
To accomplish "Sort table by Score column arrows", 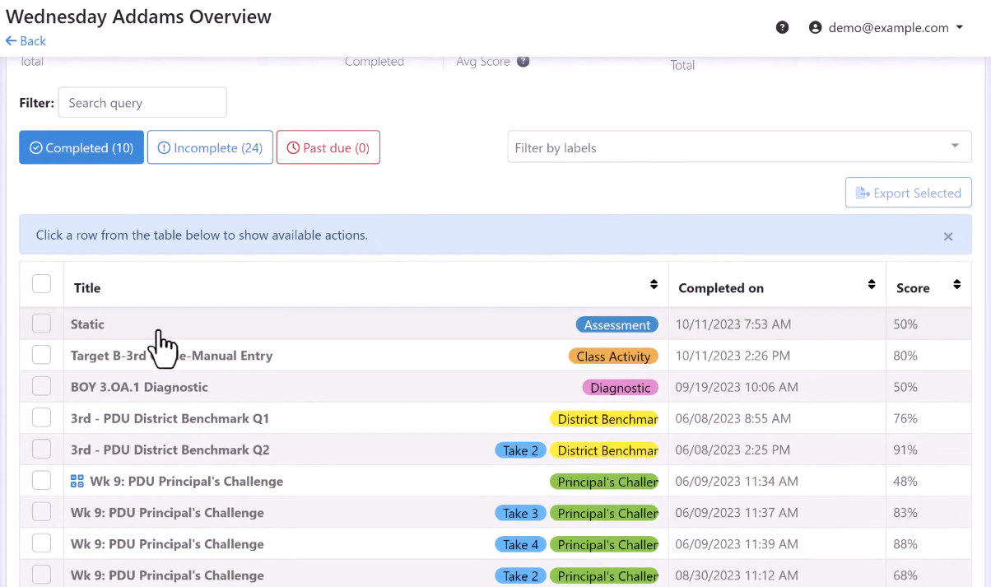I will point(956,284).
